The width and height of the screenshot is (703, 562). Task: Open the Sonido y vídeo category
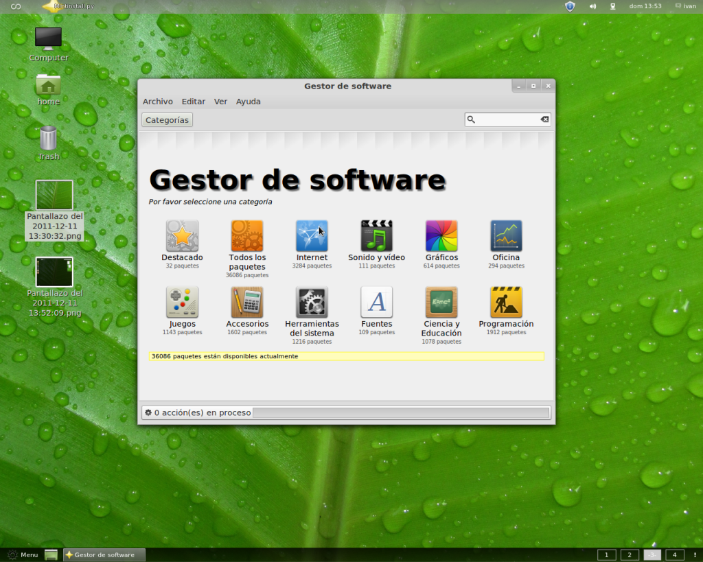click(x=376, y=233)
